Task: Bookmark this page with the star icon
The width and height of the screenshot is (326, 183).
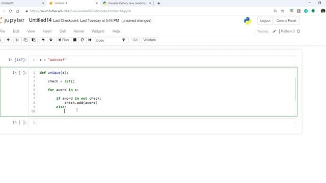Action: [x=283, y=11]
